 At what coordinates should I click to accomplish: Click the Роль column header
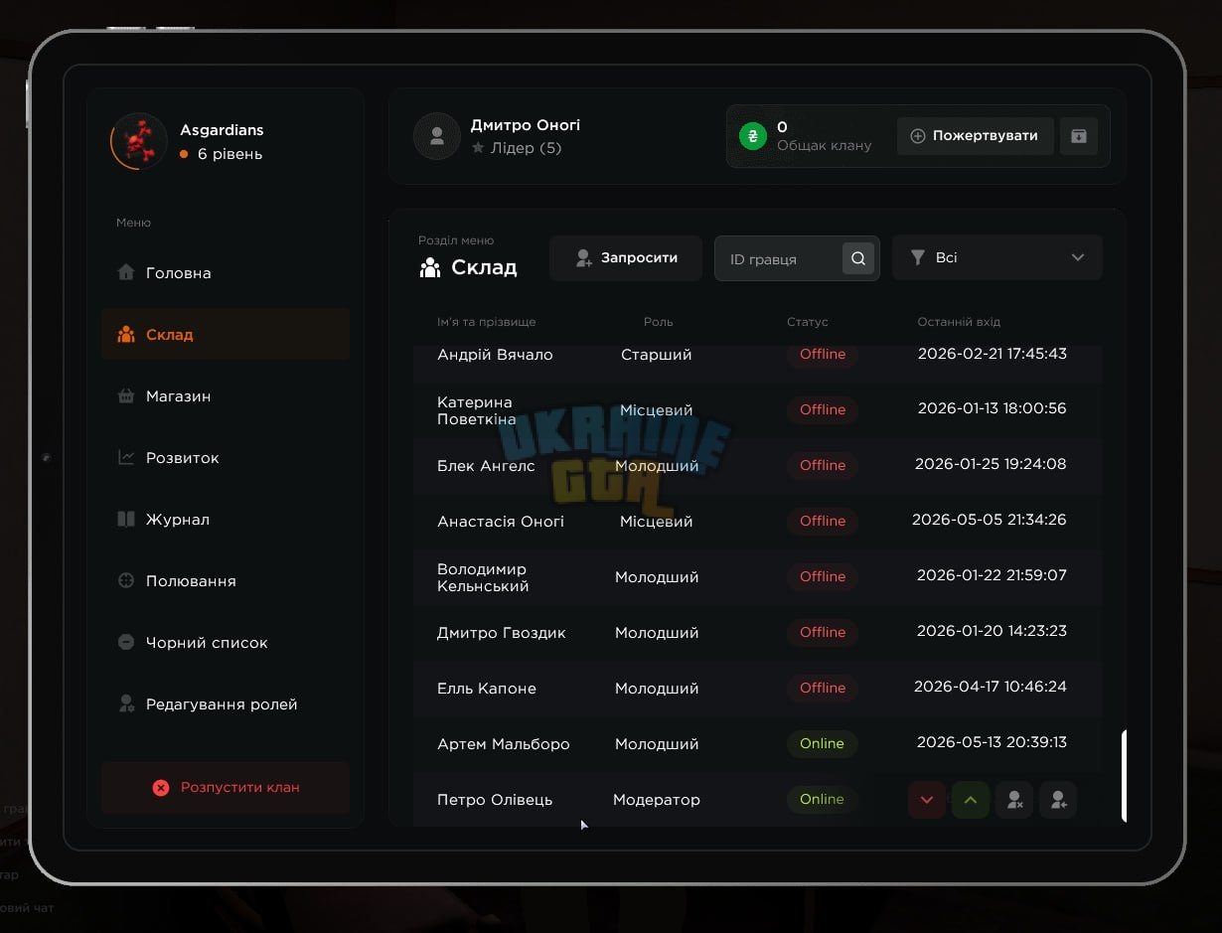(x=658, y=322)
